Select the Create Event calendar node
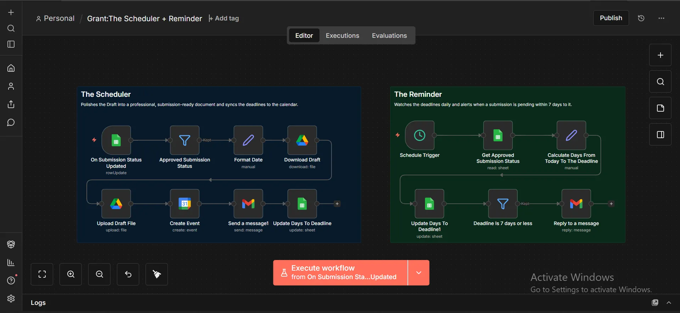680x313 pixels. click(x=185, y=204)
